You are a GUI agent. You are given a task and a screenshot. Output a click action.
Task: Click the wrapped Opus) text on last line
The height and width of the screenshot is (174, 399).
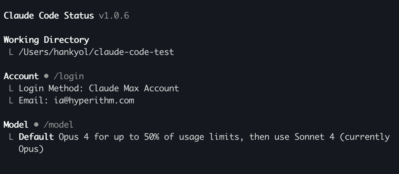click(31, 149)
